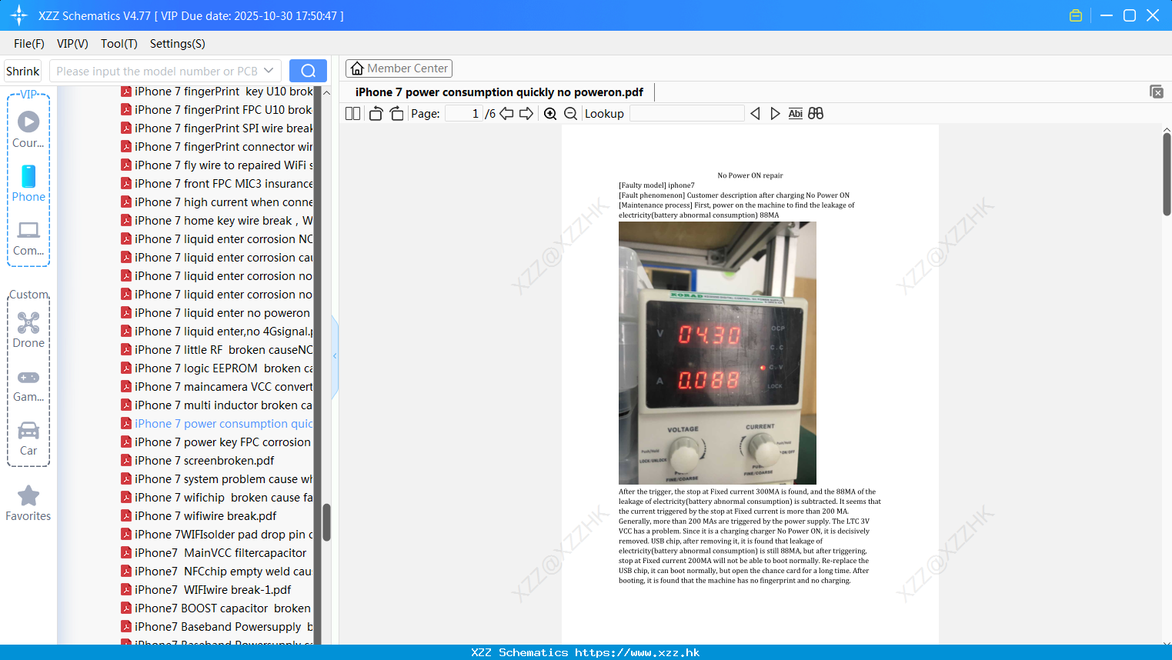Click the blue search button

(308, 71)
